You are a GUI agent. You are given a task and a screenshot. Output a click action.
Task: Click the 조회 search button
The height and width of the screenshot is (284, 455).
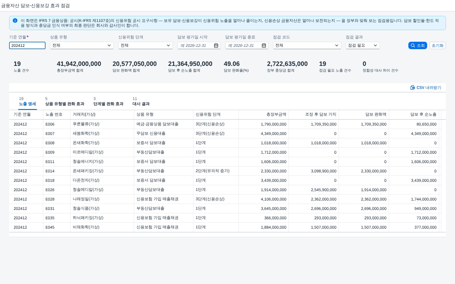pyautogui.click(x=417, y=45)
